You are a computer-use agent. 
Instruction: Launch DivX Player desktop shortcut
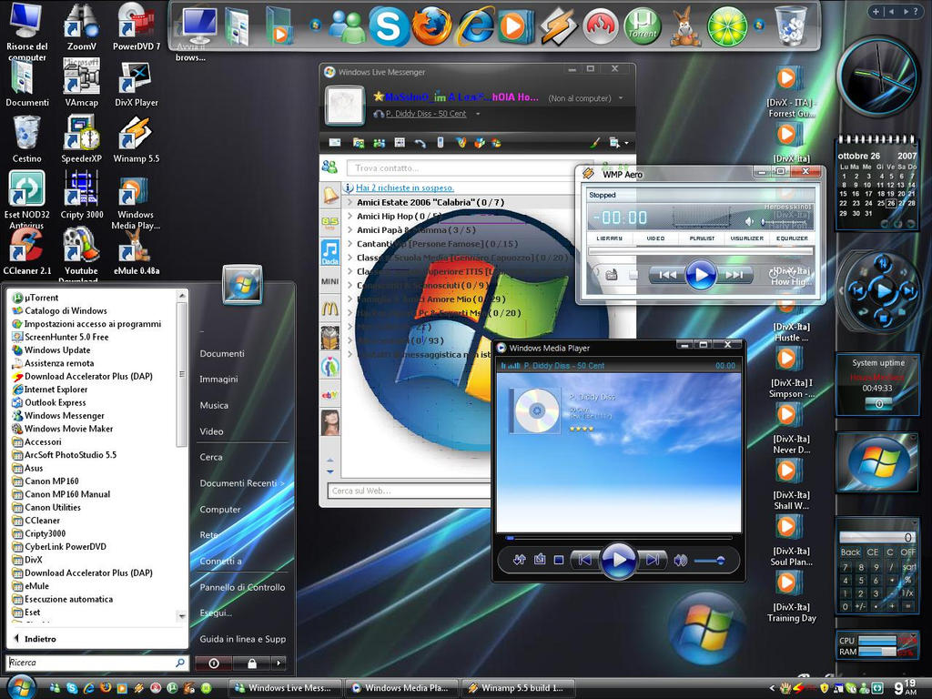click(x=137, y=83)
